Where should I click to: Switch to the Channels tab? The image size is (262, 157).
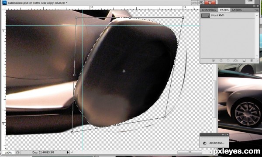pos(209,10)
